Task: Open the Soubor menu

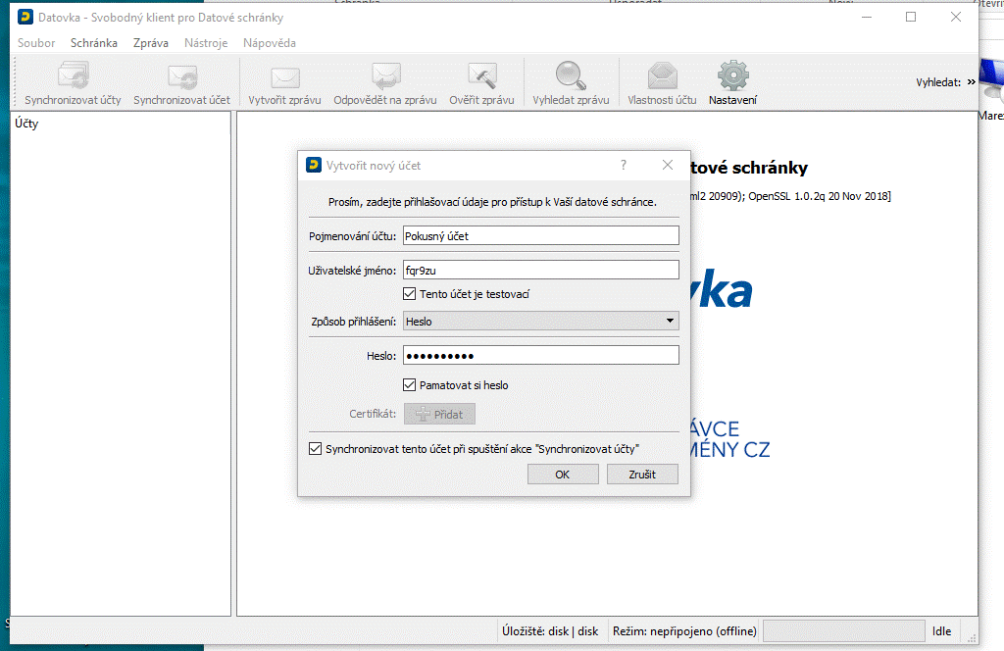Action: click(x=36, y=43)
